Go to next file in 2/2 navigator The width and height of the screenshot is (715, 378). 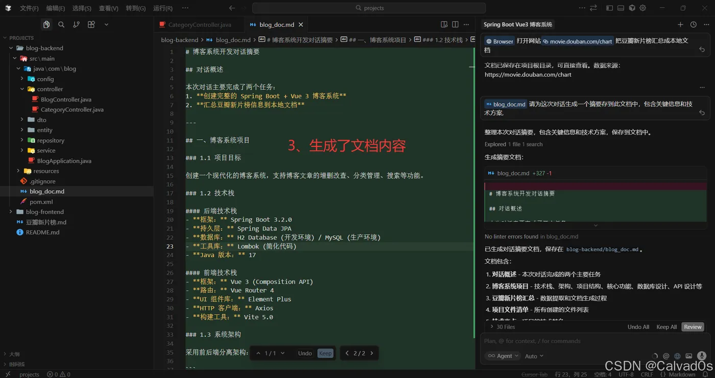pyautogui.click(x=372, y=353)
